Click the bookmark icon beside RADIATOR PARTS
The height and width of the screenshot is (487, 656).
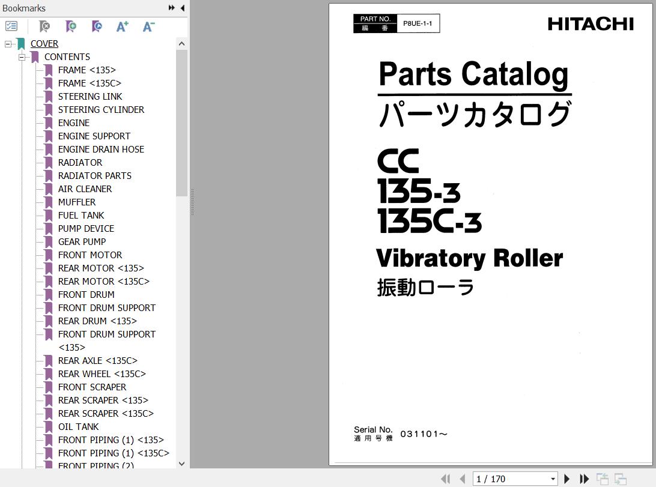coord(49,175)
